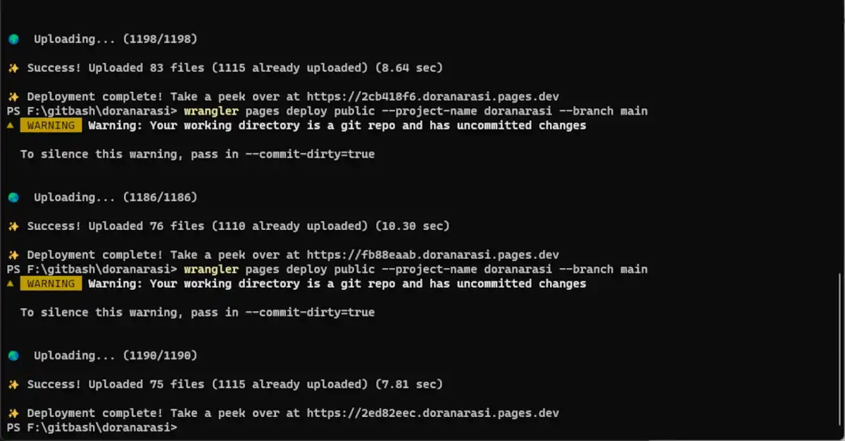Click the sparkle icon before "Uploaded 75 files"
Image resolution: width=845 pixels, height=441 pixels.
[13, 385]
